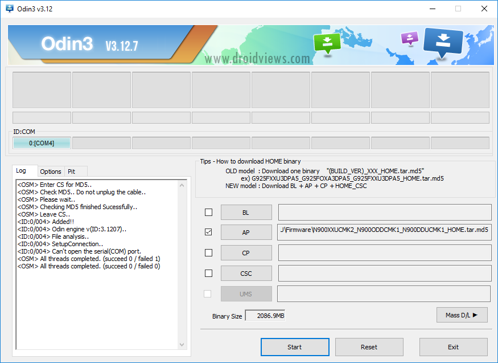Click the "Added!!" log line

46,222
